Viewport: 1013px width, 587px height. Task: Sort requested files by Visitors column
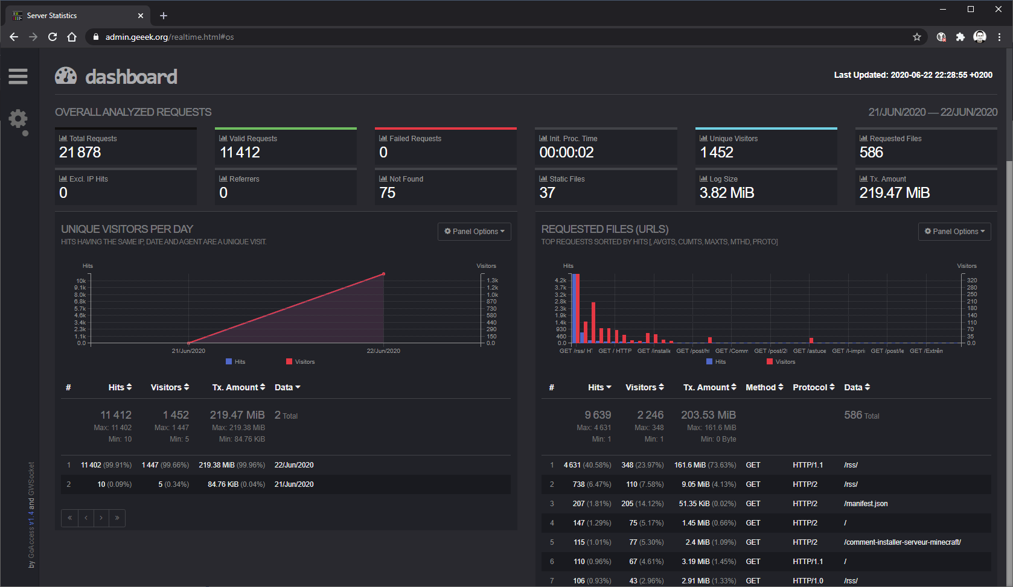click(645, 387)
